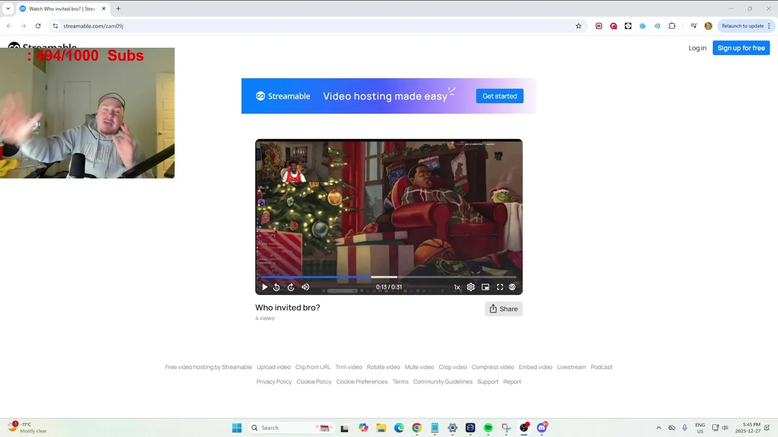Toggle picture-in-picture mode
Viewport: 778px width, 437px height.
coord(485,287)
